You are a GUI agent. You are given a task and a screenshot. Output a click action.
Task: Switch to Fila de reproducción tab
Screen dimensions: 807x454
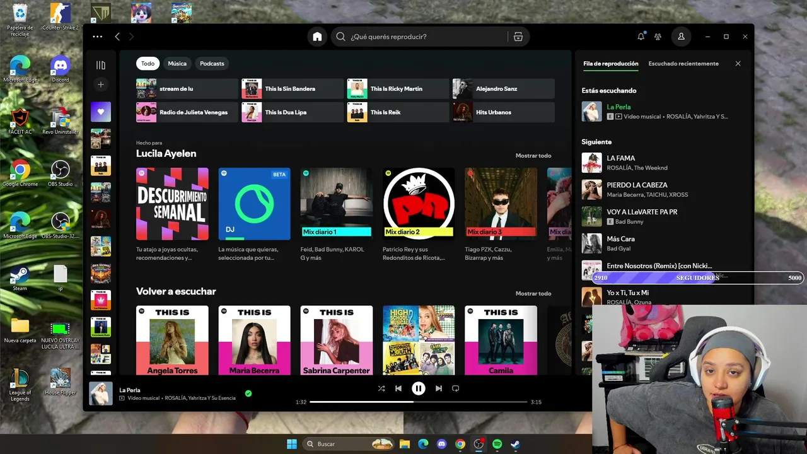pyautogui.click(x=610, y=64)
